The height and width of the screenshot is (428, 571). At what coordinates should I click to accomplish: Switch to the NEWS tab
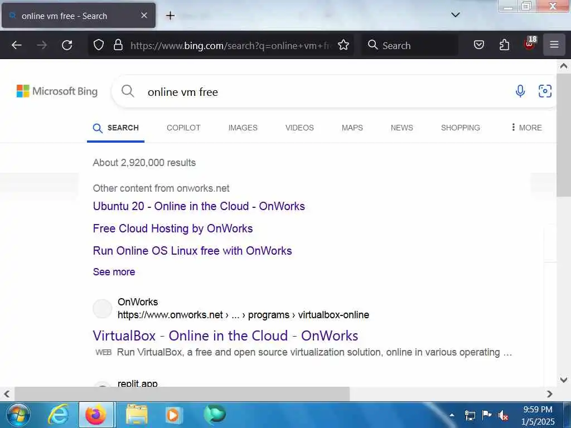[401, 128]
